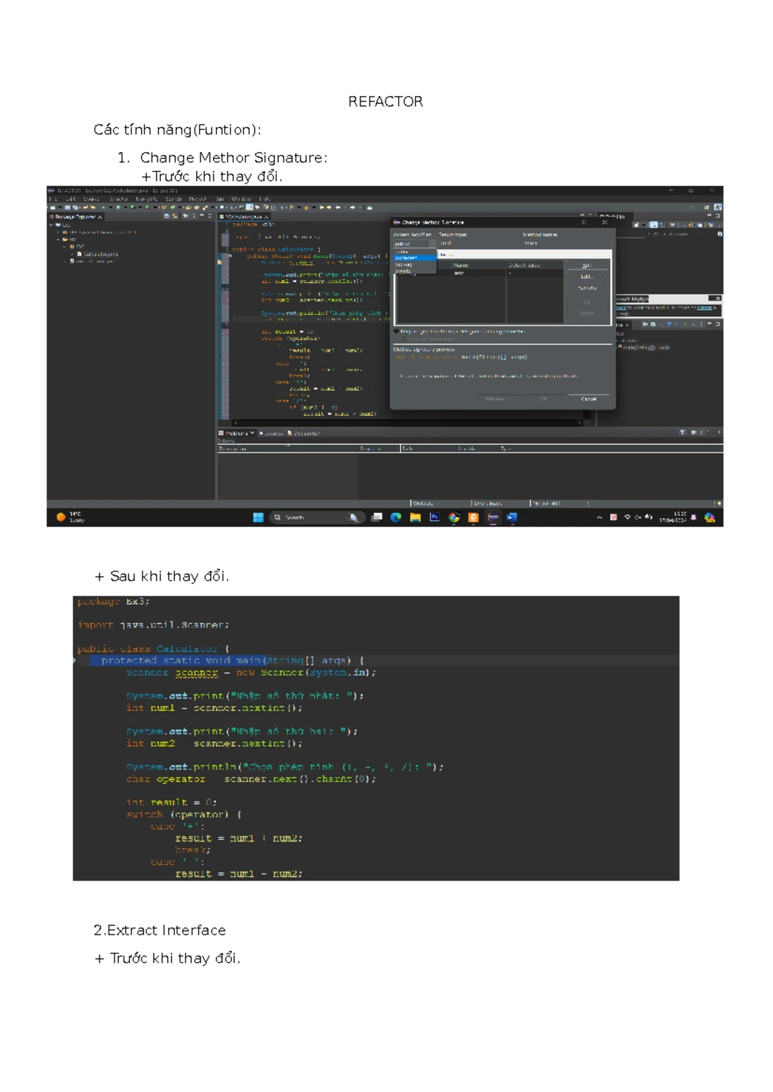The width and height of the screenshot is (773, 1092).
Task: Expand the Calculator.java tree node
Action: pos(72,254)
